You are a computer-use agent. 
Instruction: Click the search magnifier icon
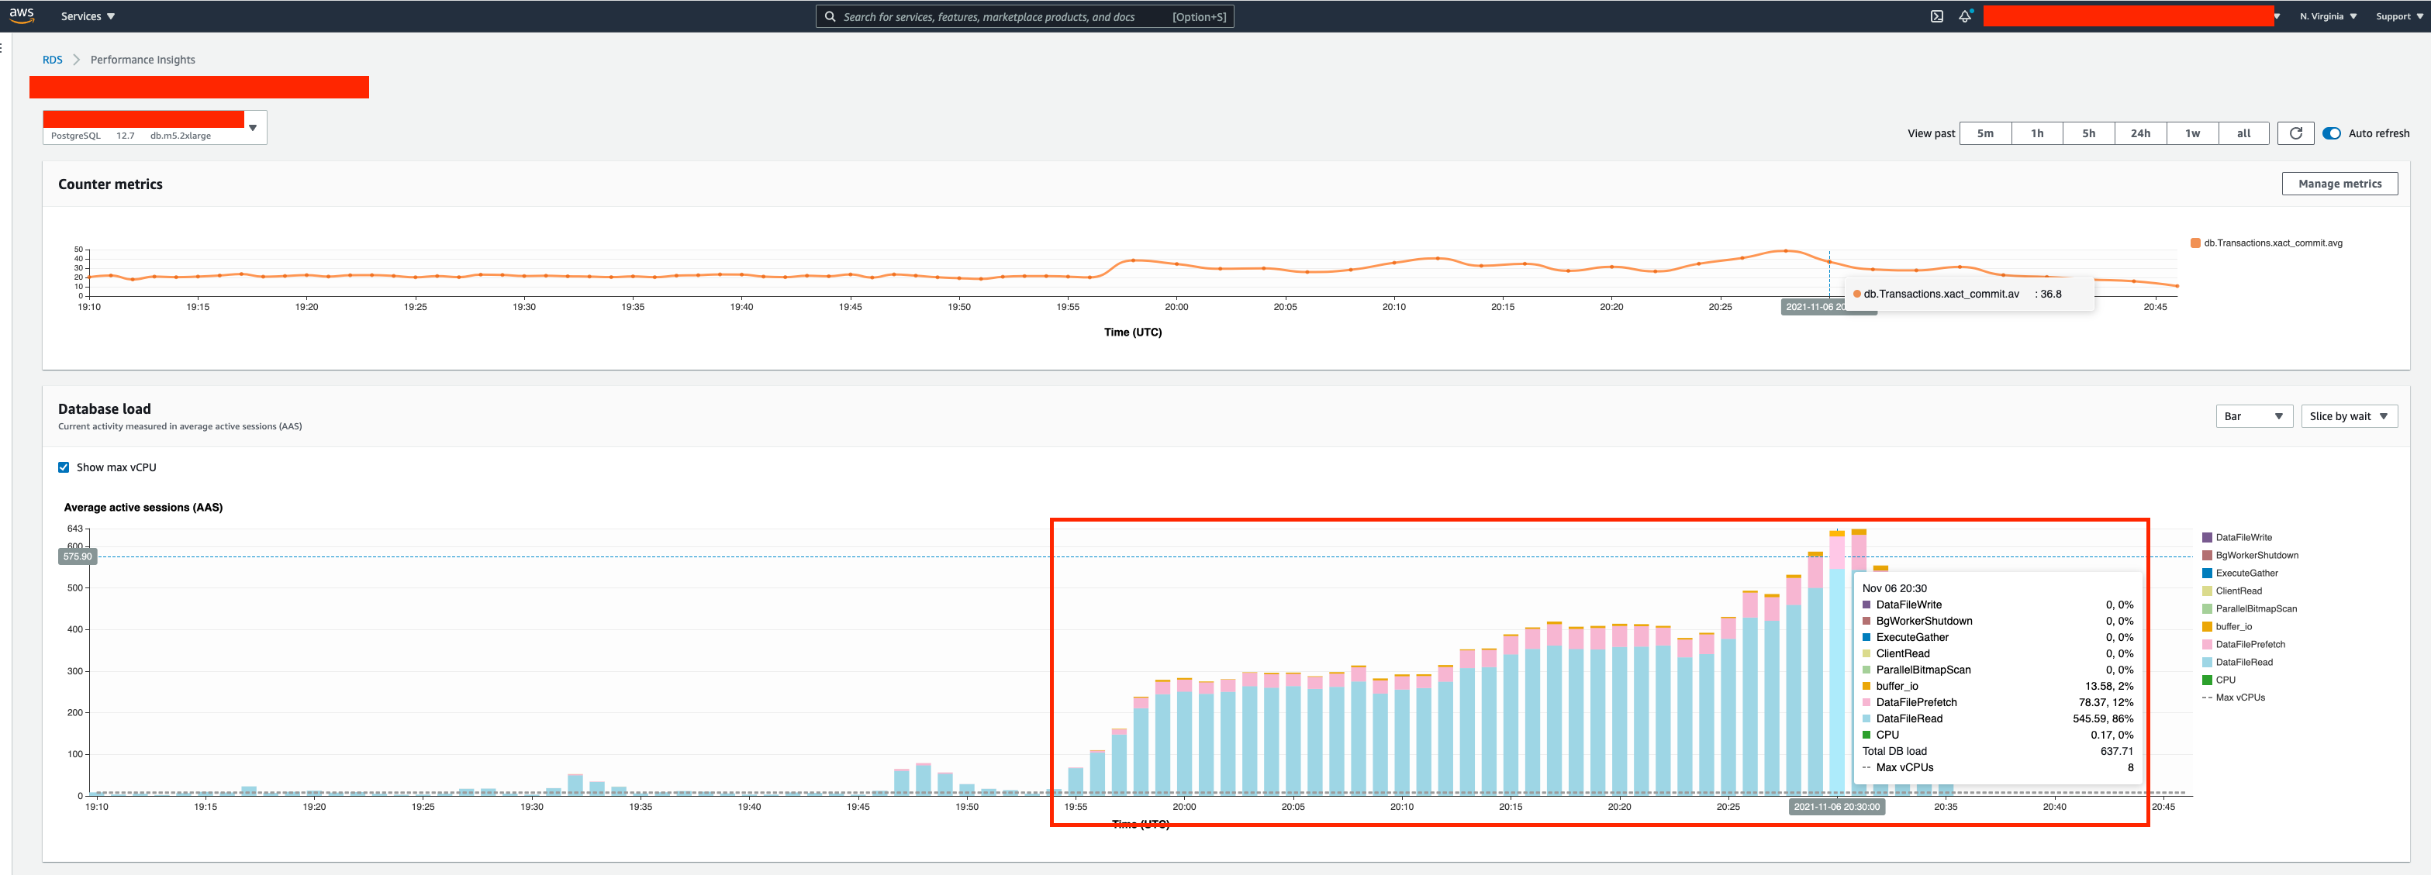[x=830, y=16]
